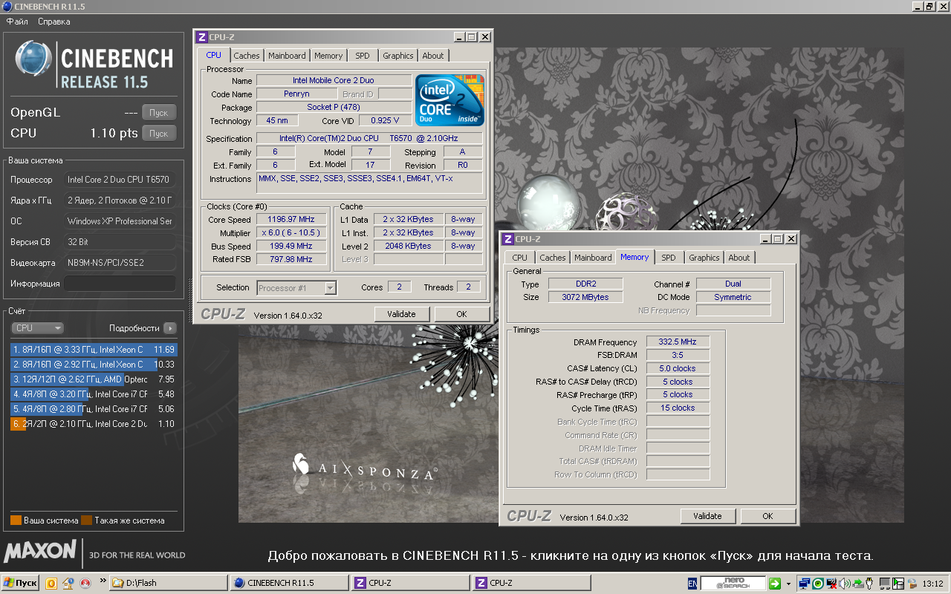Switch to CINEBENCH R11.5 taskbar button

pyautogui.click(x=289, y=583)
